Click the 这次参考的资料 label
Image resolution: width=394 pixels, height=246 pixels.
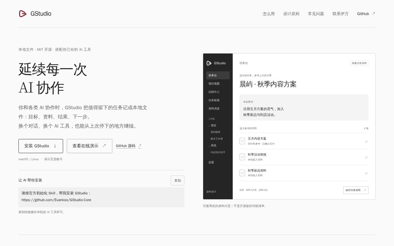tap(248, 128)
